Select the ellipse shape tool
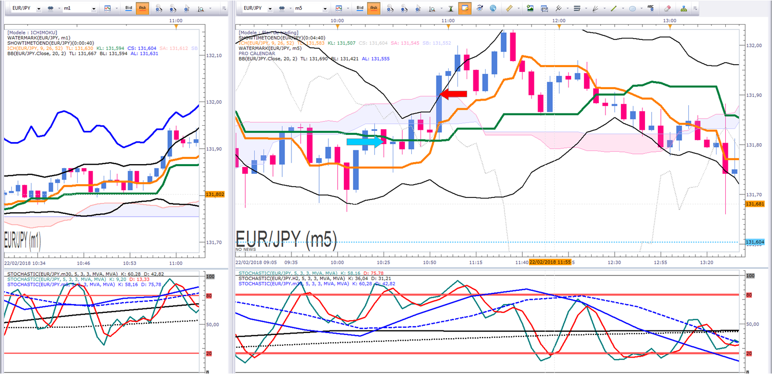 point(633,9)
